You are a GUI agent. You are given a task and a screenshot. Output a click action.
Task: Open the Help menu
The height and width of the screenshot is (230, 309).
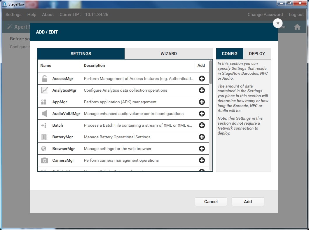[32, 15]
